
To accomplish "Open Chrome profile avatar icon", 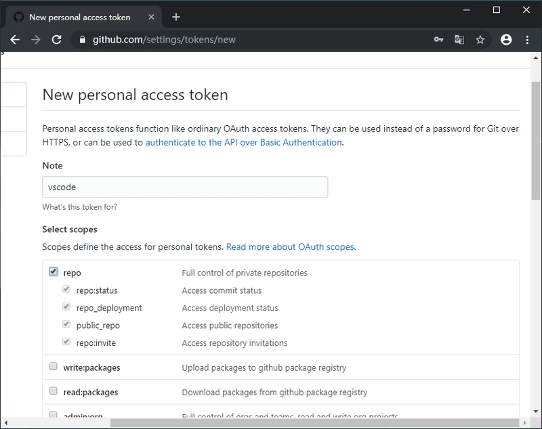I will point(506,40).
